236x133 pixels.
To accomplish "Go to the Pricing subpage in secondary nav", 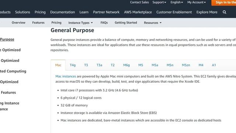I will tap(56, 23).
